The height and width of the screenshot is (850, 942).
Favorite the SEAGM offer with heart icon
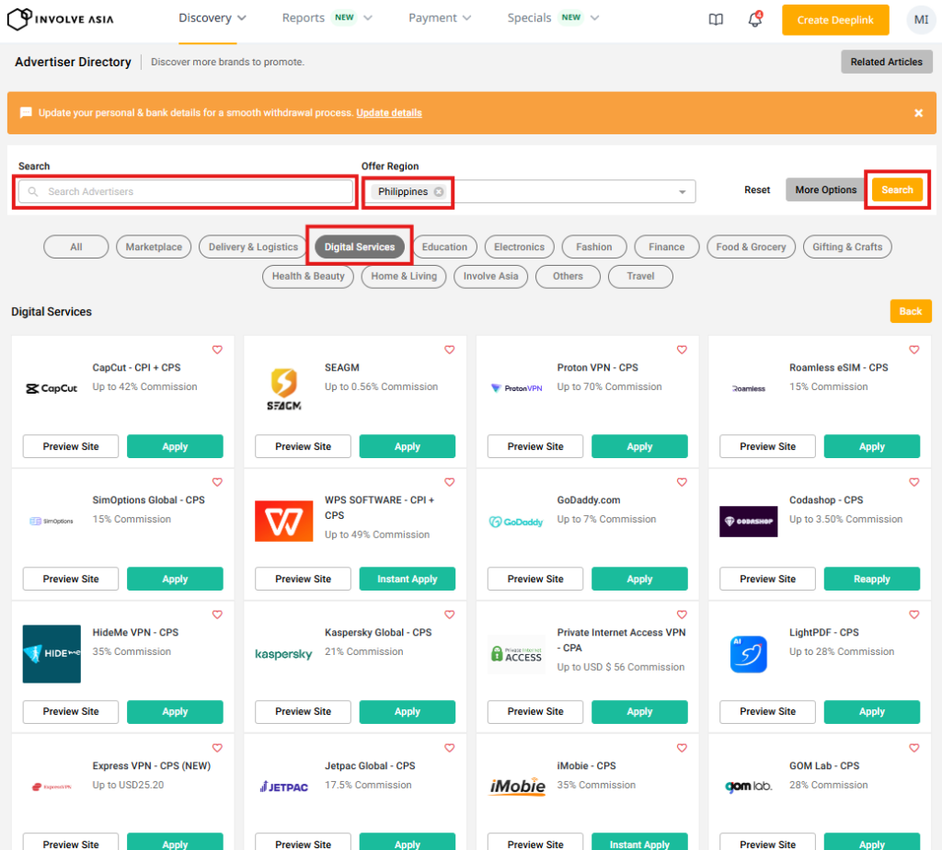coord(450,350)
